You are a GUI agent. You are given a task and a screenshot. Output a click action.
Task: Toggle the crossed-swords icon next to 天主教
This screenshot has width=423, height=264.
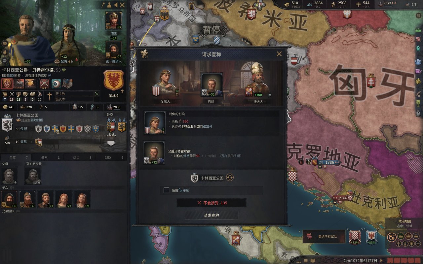point(97,94)
